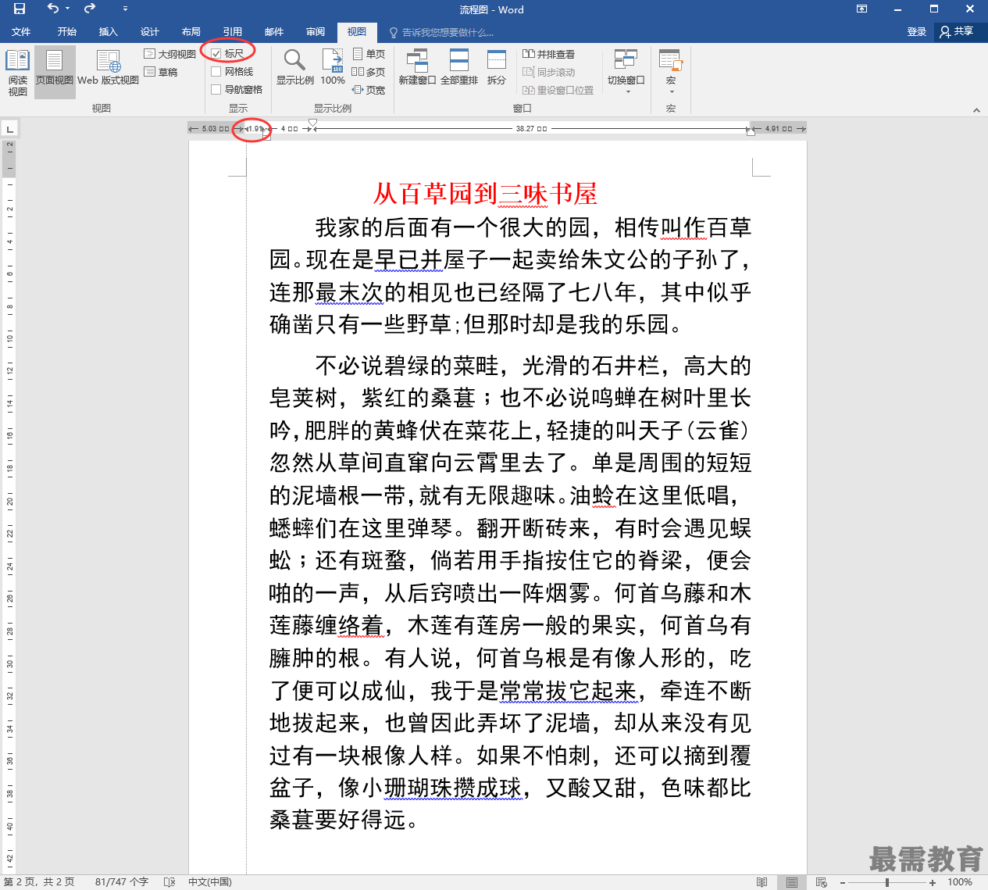Select 页宽 page width view
Screen dimensions: 988x890
pos(369,90)
